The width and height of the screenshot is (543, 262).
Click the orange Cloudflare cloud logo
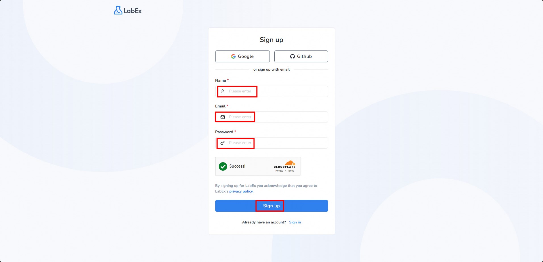point(290,163)
